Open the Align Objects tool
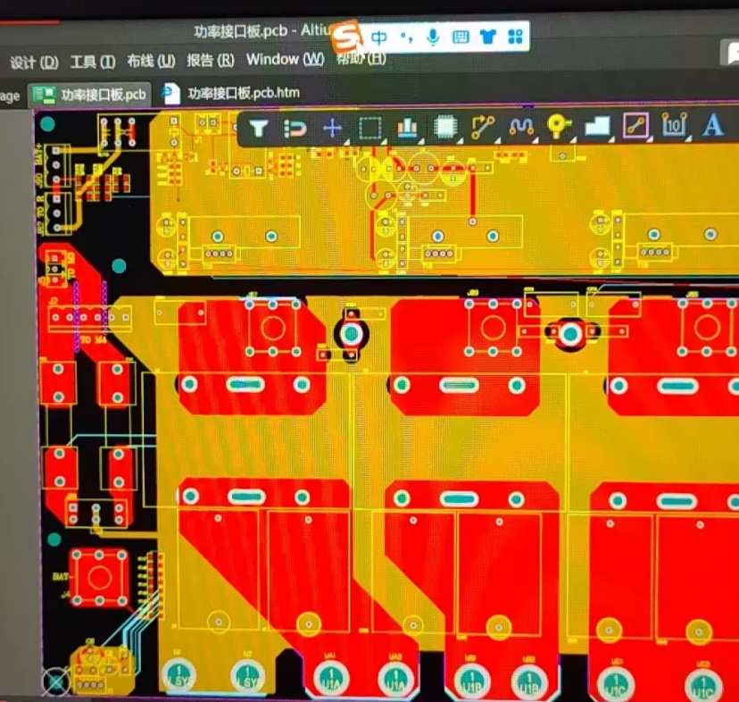This screenshot has width=739, height=702. [407, 128]
